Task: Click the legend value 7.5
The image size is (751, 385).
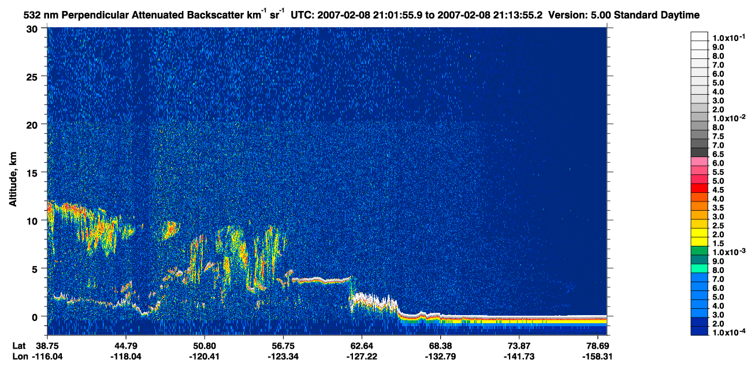Action: coord(719,136)
